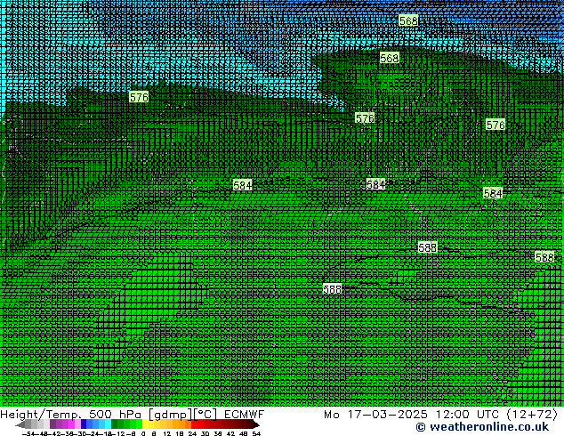Click the lowest '588' contour label
The height and width of the screenshot is (436, 564).
(x=332, y=289)
